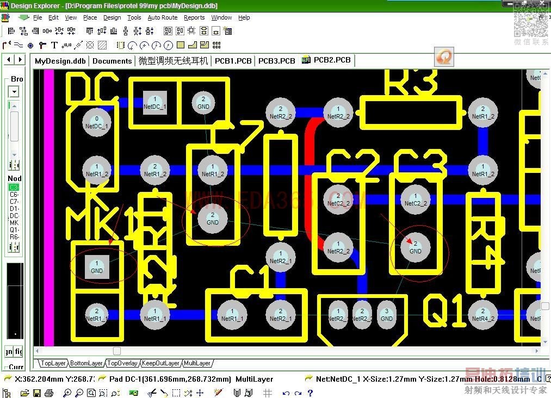The width and height of the screenshot is (551, 398).
Task: Select the place fill rectangle tool
Action: (x=181, y=45)
